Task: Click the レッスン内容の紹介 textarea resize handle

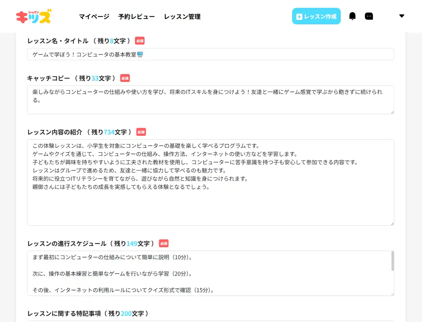Action: [392, 223]
